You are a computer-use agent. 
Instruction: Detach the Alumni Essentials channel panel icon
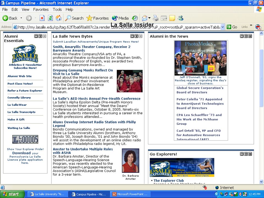36,36
